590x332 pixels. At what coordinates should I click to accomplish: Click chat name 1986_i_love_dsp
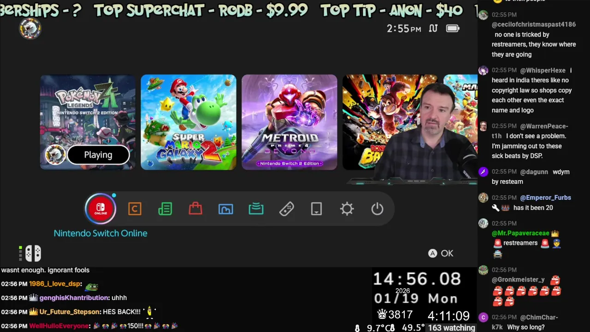pos(54,284)
